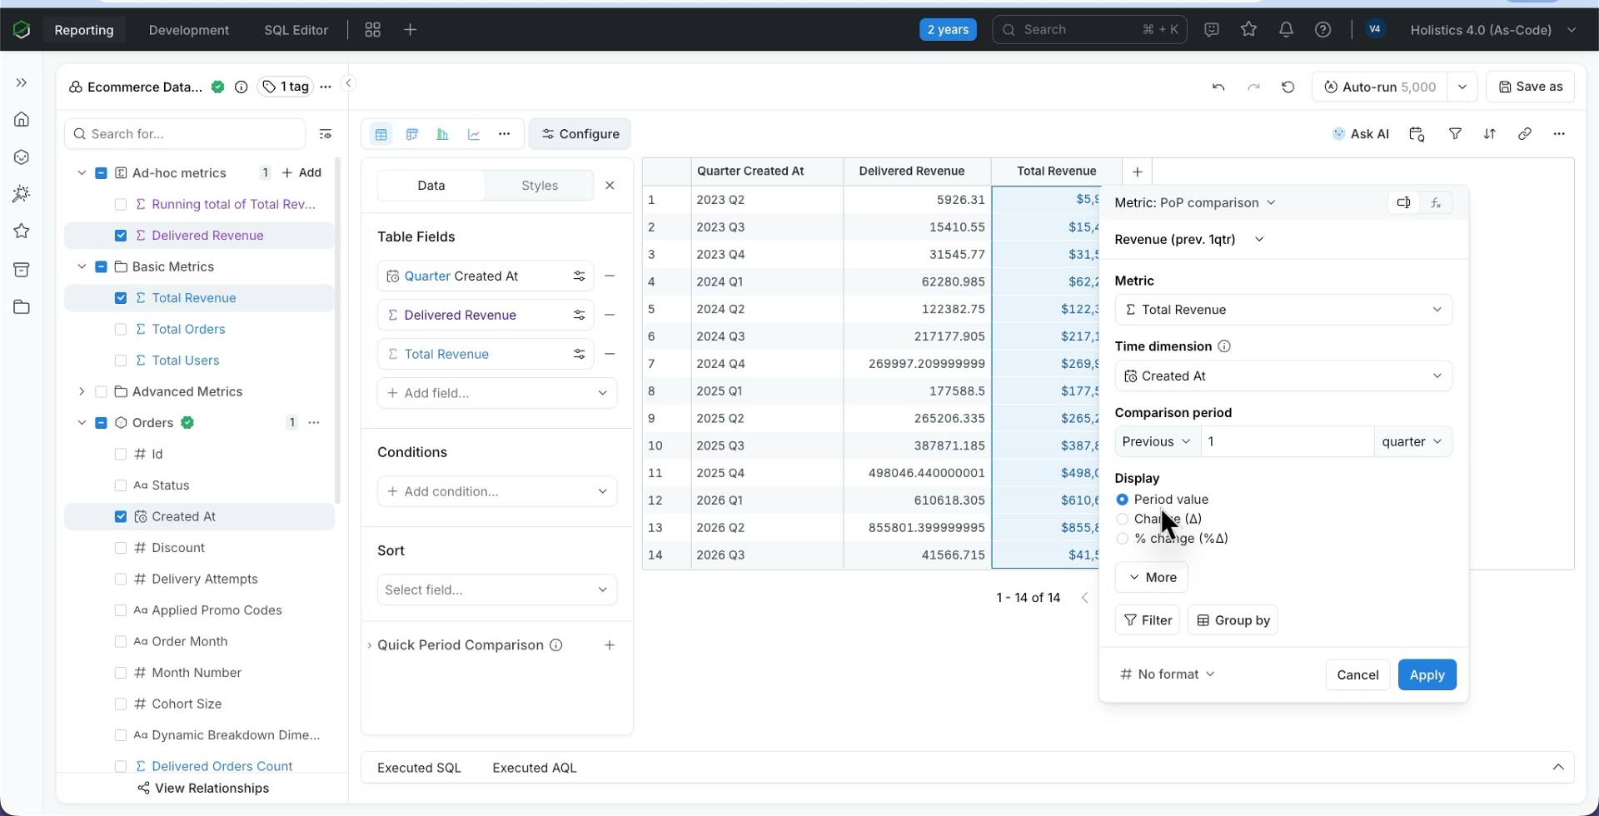Click the favorites star icon in header
1599x816 pixels.
coord(1248,30)
